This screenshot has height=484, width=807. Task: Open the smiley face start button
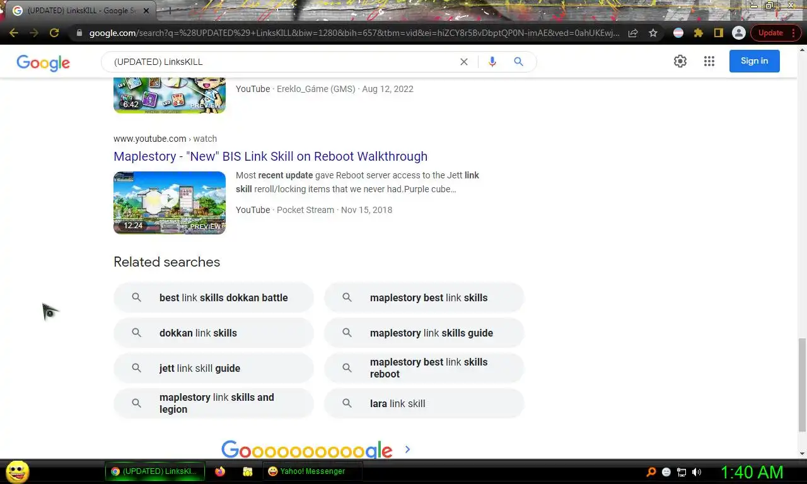pyautogui.click(x=17, y=471)
